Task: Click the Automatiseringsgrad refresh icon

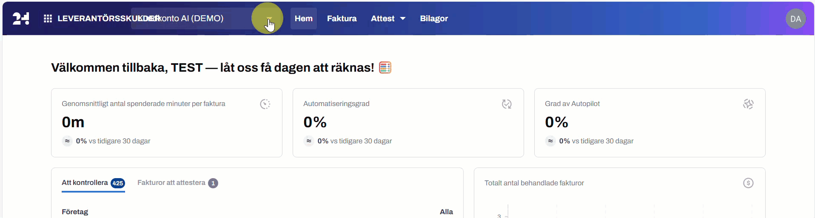Action: [x=507, y=104]
